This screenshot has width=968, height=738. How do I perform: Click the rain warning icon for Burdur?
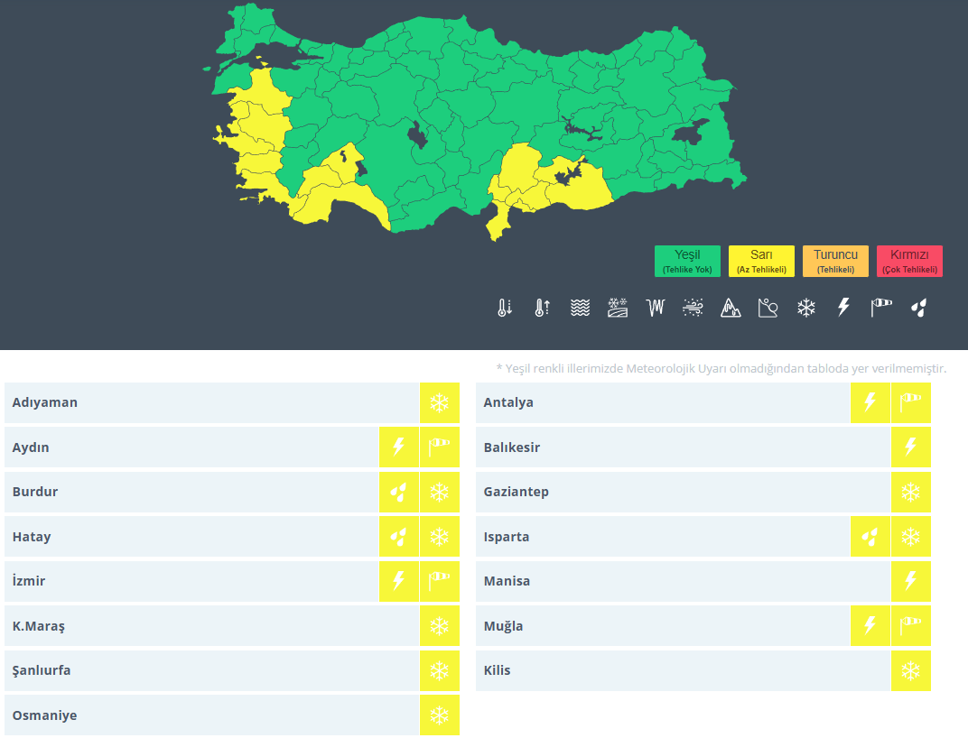tap(398, 492)
